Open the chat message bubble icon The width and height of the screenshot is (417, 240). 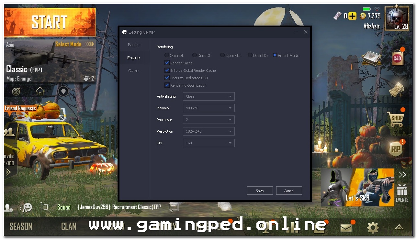(x=174, y=207)
